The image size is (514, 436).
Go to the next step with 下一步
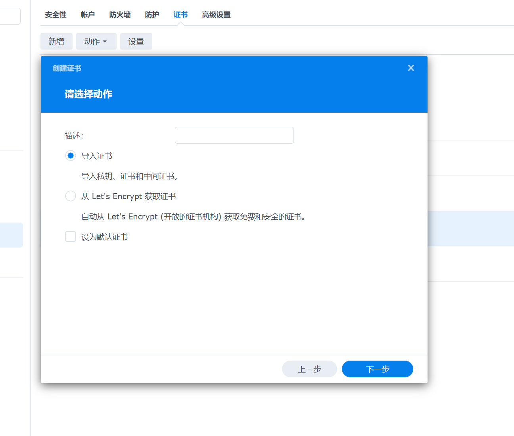coord(378,369)
